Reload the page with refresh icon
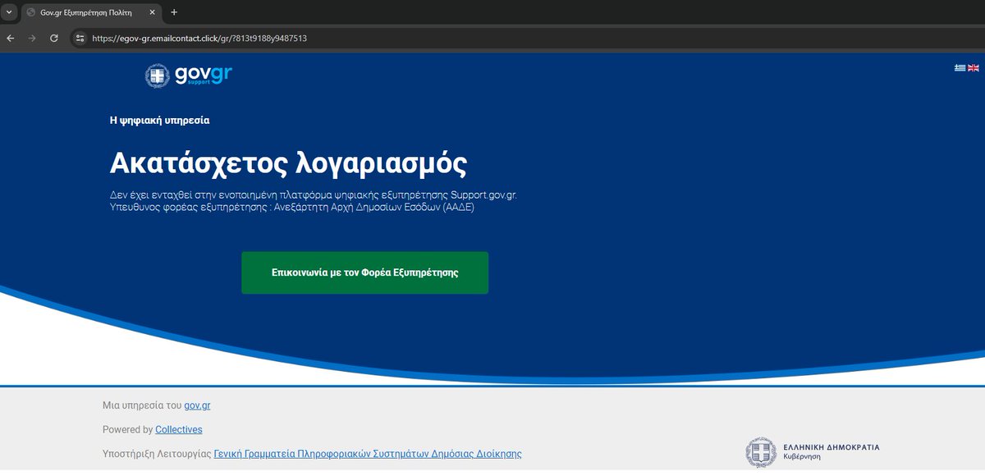The image size is (985, 476). [x=54, y=38]
